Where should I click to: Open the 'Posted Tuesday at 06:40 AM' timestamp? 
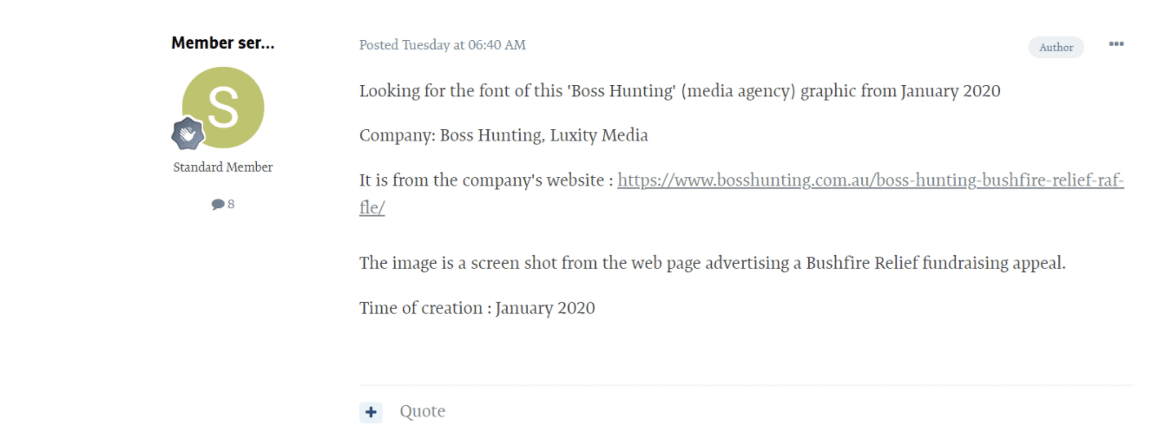pos(443,45)
